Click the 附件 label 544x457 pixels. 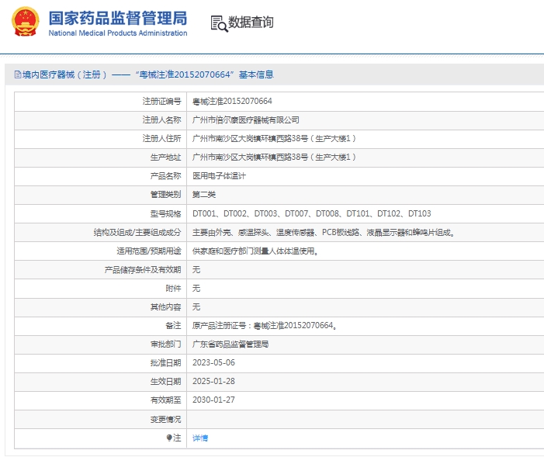tap(173, 289)
